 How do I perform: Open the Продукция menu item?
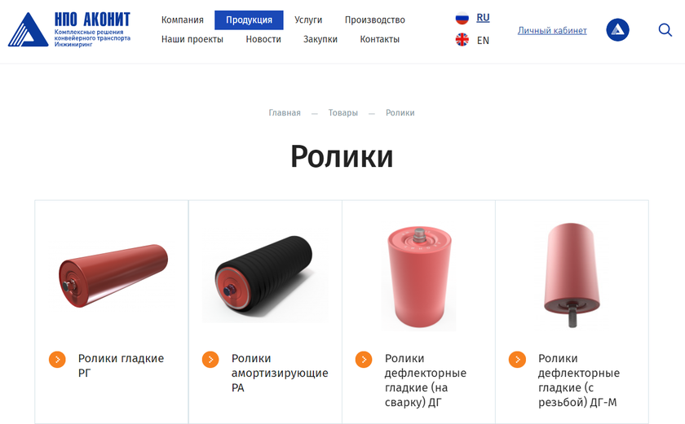[x=249, y=20]
